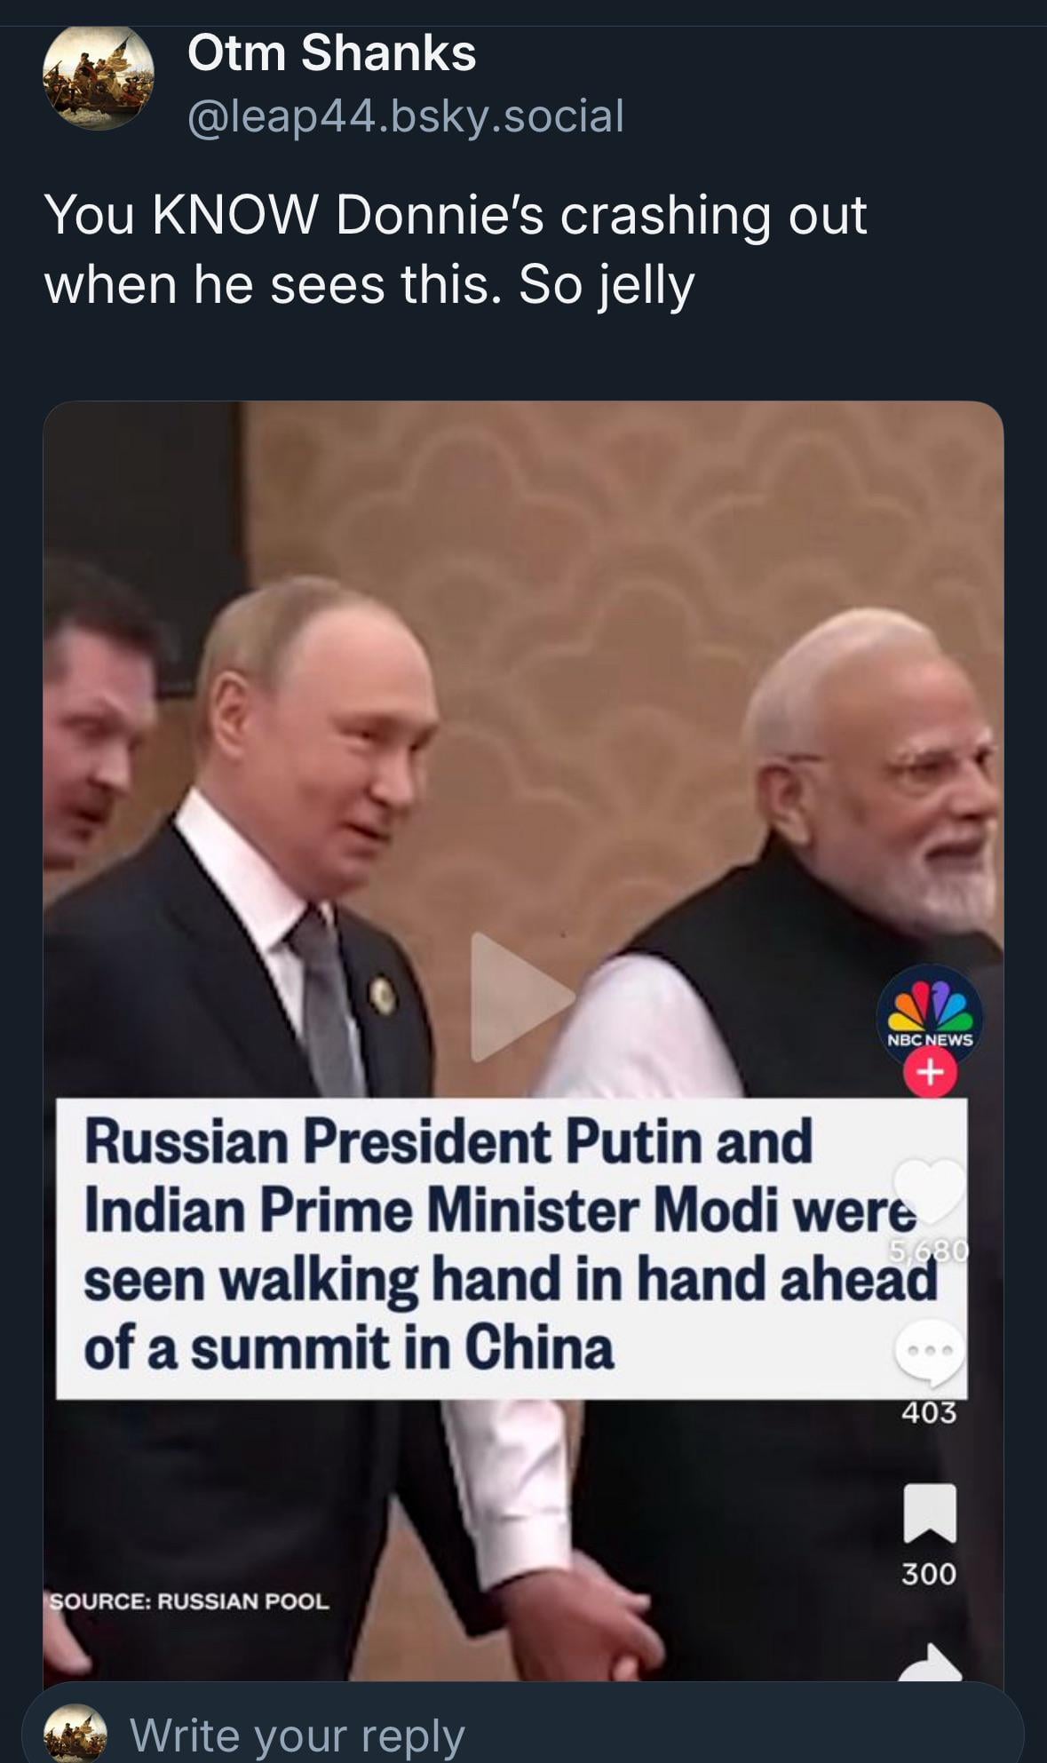Tap the Source: Russian Pool label

coord(187,1601)
